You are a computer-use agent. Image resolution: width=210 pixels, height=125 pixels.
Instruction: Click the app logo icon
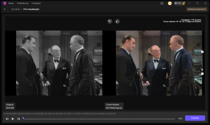click(x=5, y=3)
